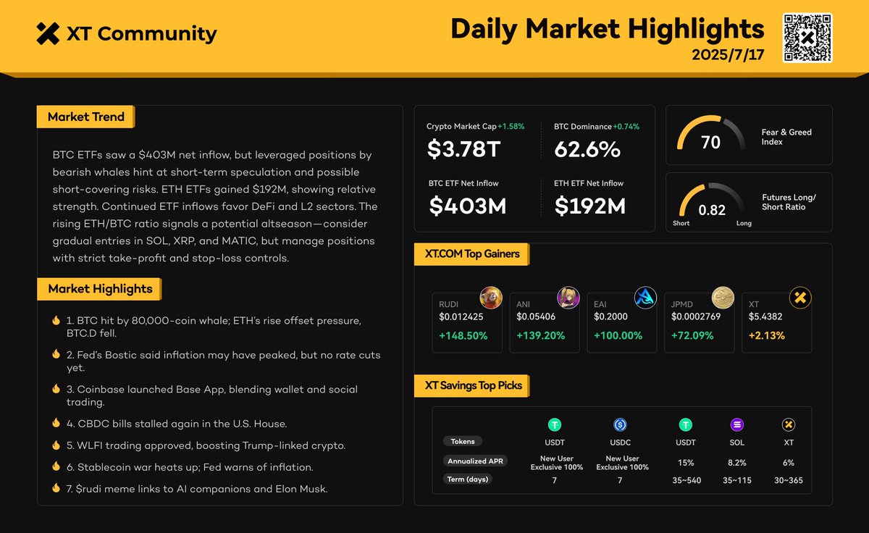Click the +0.74% BTC Dominance change

[626, 126]
